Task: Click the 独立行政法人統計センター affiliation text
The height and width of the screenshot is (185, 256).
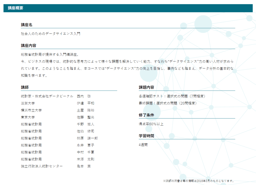Action: 42,166
